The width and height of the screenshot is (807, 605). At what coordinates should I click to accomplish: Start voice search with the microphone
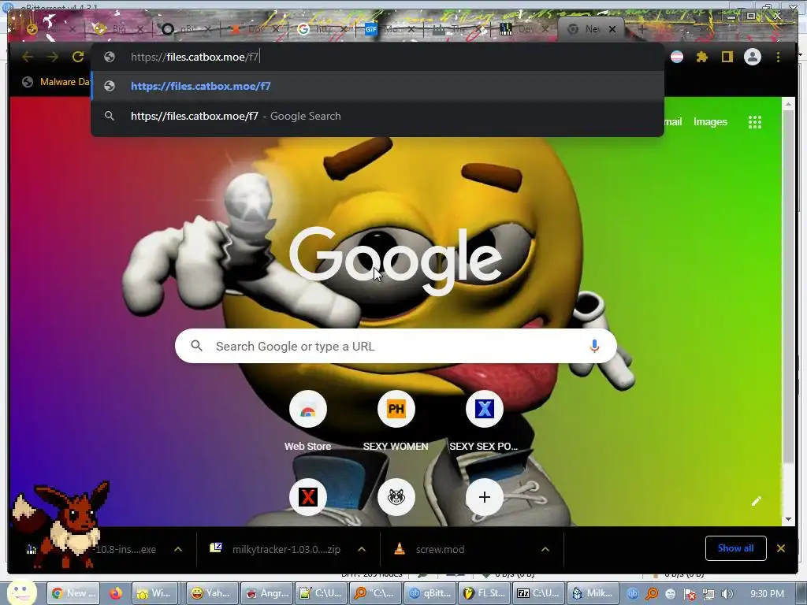(594, 347)
